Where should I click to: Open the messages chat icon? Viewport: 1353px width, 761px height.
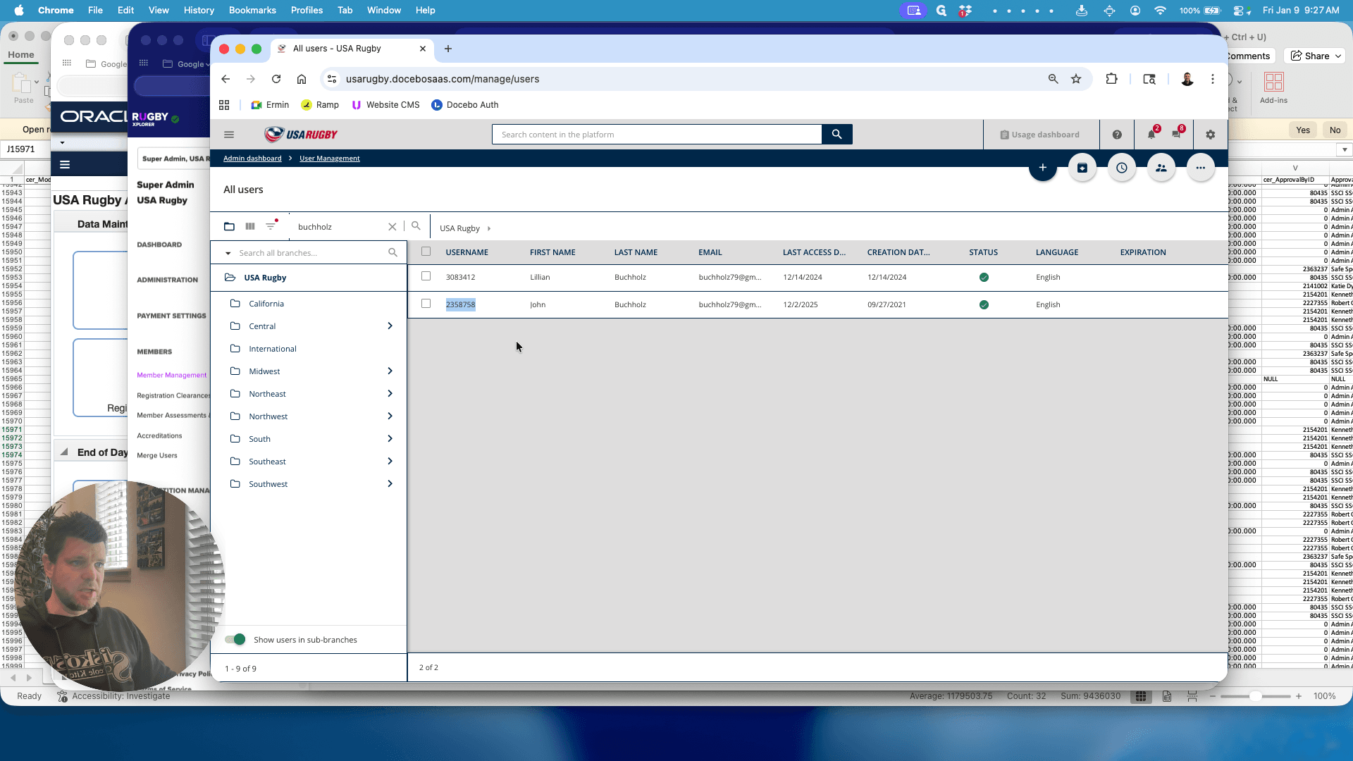pos(1176,135)
